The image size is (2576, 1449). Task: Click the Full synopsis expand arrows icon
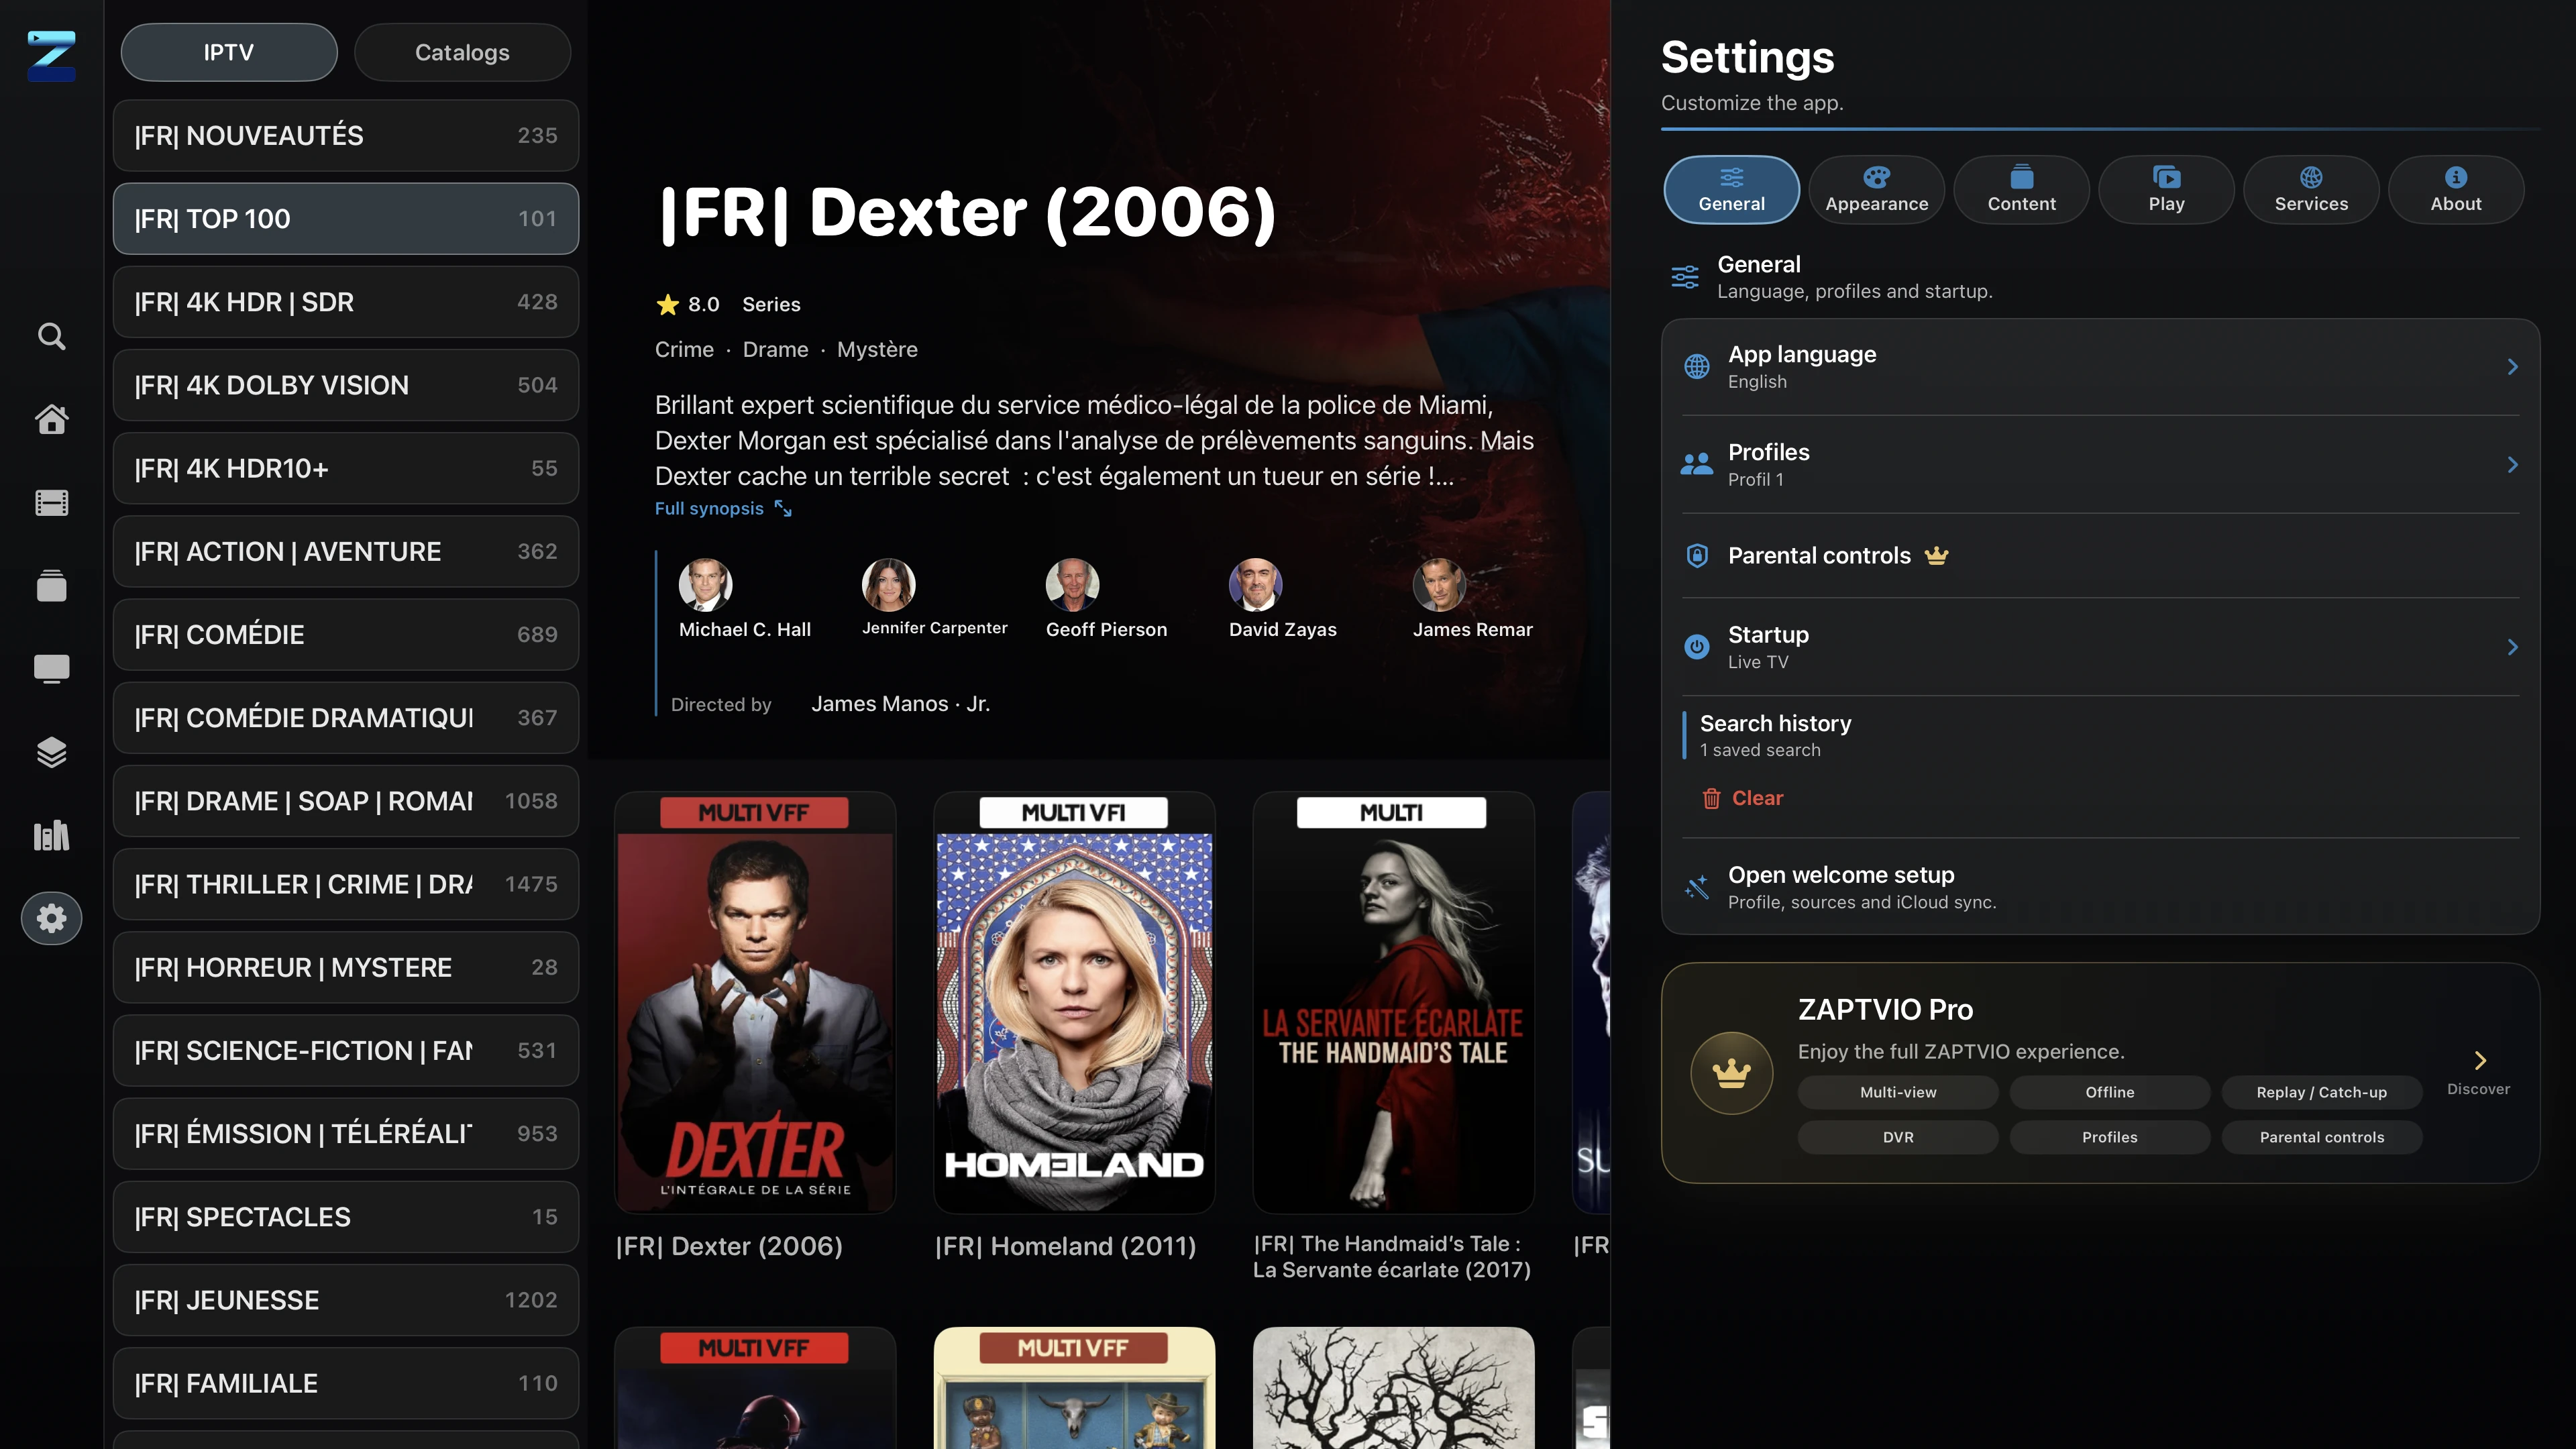(x=783, y=509)
